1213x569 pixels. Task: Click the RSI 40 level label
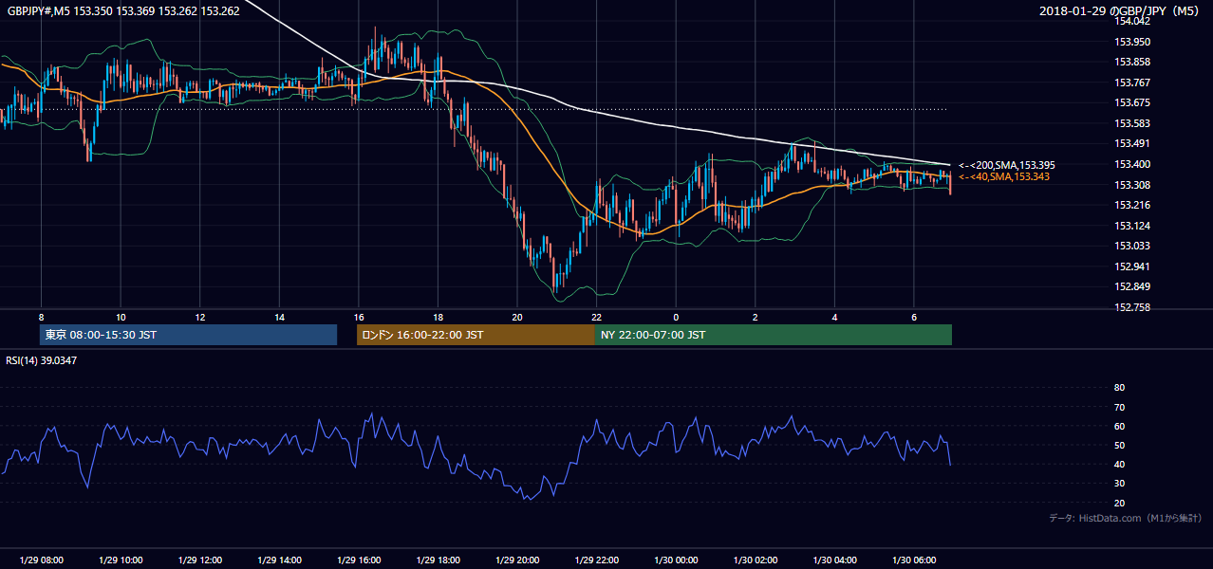1119,464
